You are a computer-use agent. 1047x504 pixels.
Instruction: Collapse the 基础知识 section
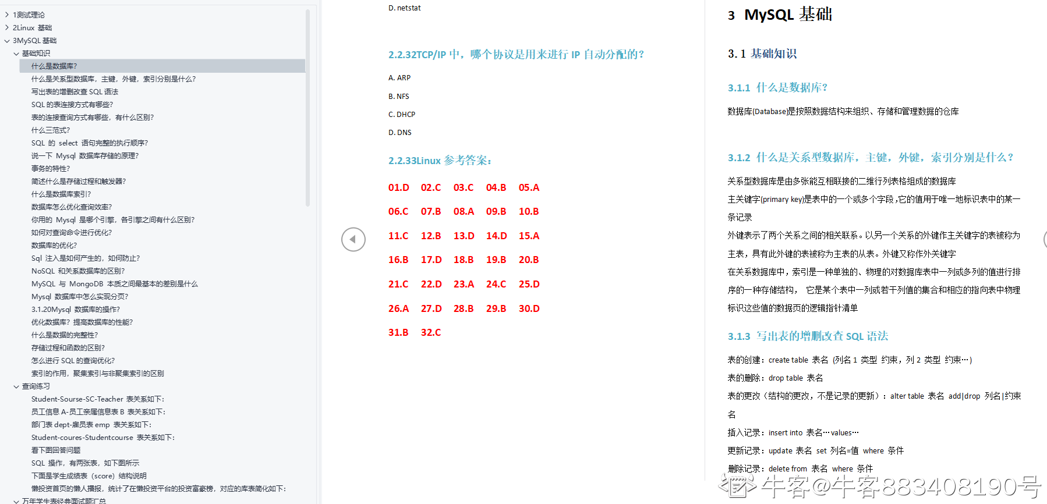[16, 54]
